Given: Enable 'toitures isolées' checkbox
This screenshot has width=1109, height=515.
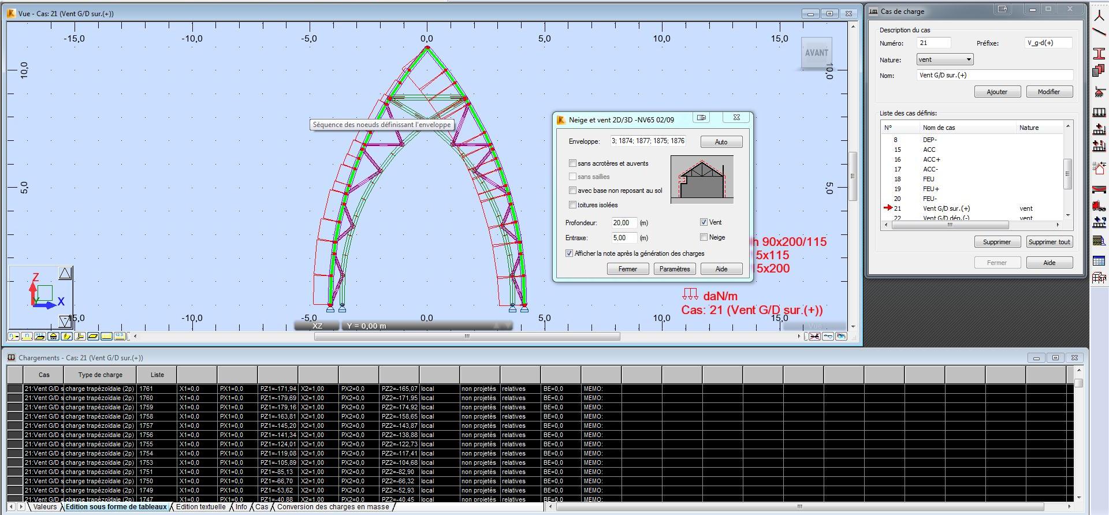Looking at the screenshot, I should pos(572,205).
